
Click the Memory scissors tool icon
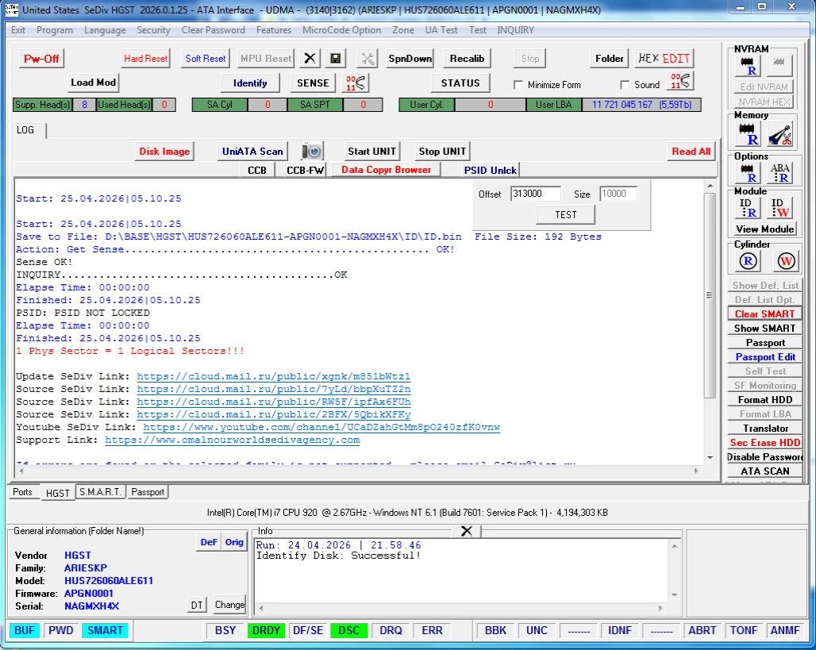(780, 133)
